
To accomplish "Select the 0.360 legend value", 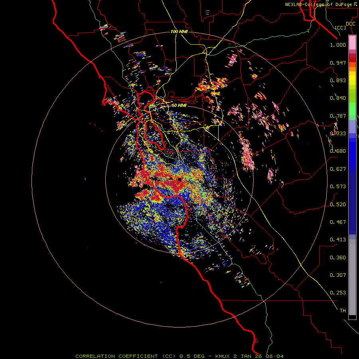I will (338, 258).
